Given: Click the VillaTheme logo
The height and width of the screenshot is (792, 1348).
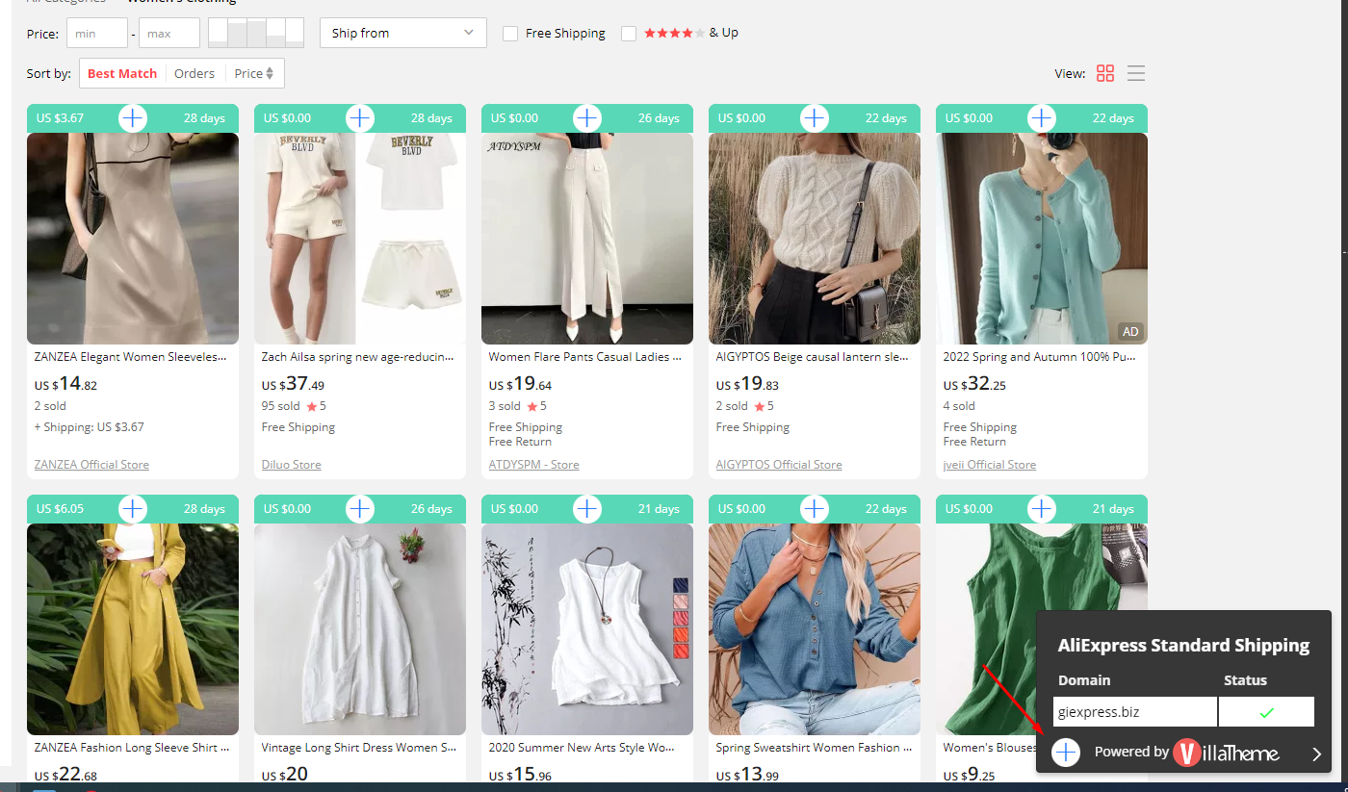Looking at the screenshot, I should [x=1226, y=753].
